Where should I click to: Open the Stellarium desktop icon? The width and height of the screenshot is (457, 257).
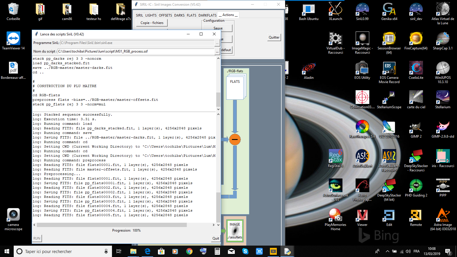443,100
